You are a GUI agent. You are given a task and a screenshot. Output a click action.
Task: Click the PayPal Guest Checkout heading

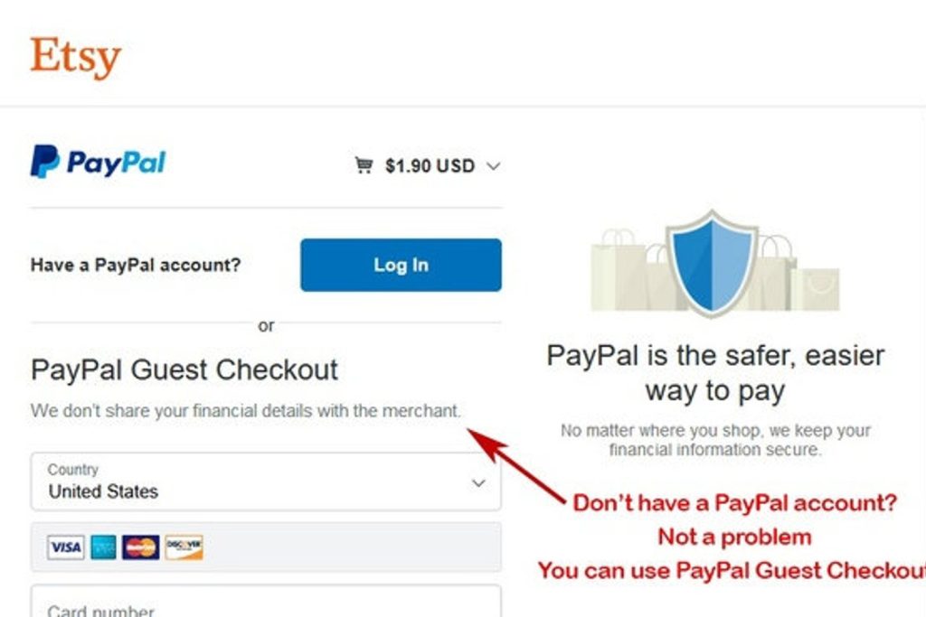(x=184, y=370)
